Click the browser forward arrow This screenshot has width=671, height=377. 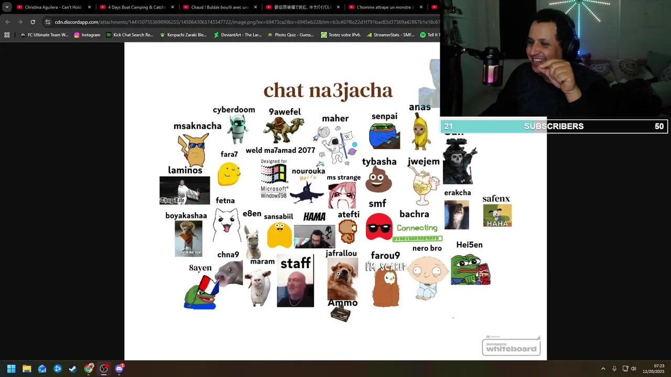(x=20, y=22)
